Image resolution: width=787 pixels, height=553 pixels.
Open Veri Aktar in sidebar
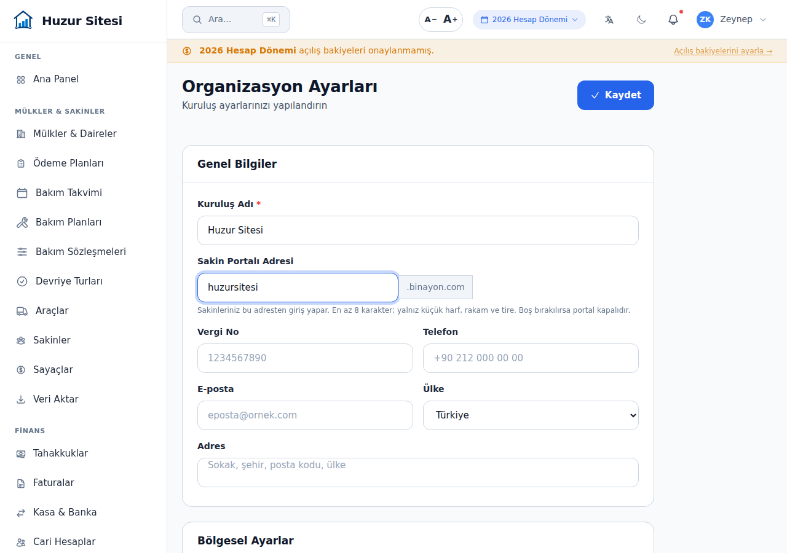tap(83, 399)
